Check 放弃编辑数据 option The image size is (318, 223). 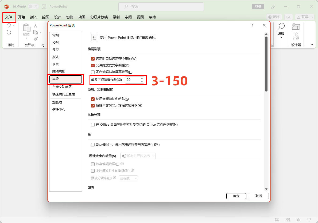click(93, 164)
